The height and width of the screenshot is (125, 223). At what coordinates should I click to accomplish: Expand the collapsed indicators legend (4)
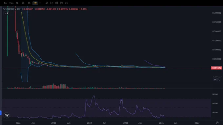[6, 13]
